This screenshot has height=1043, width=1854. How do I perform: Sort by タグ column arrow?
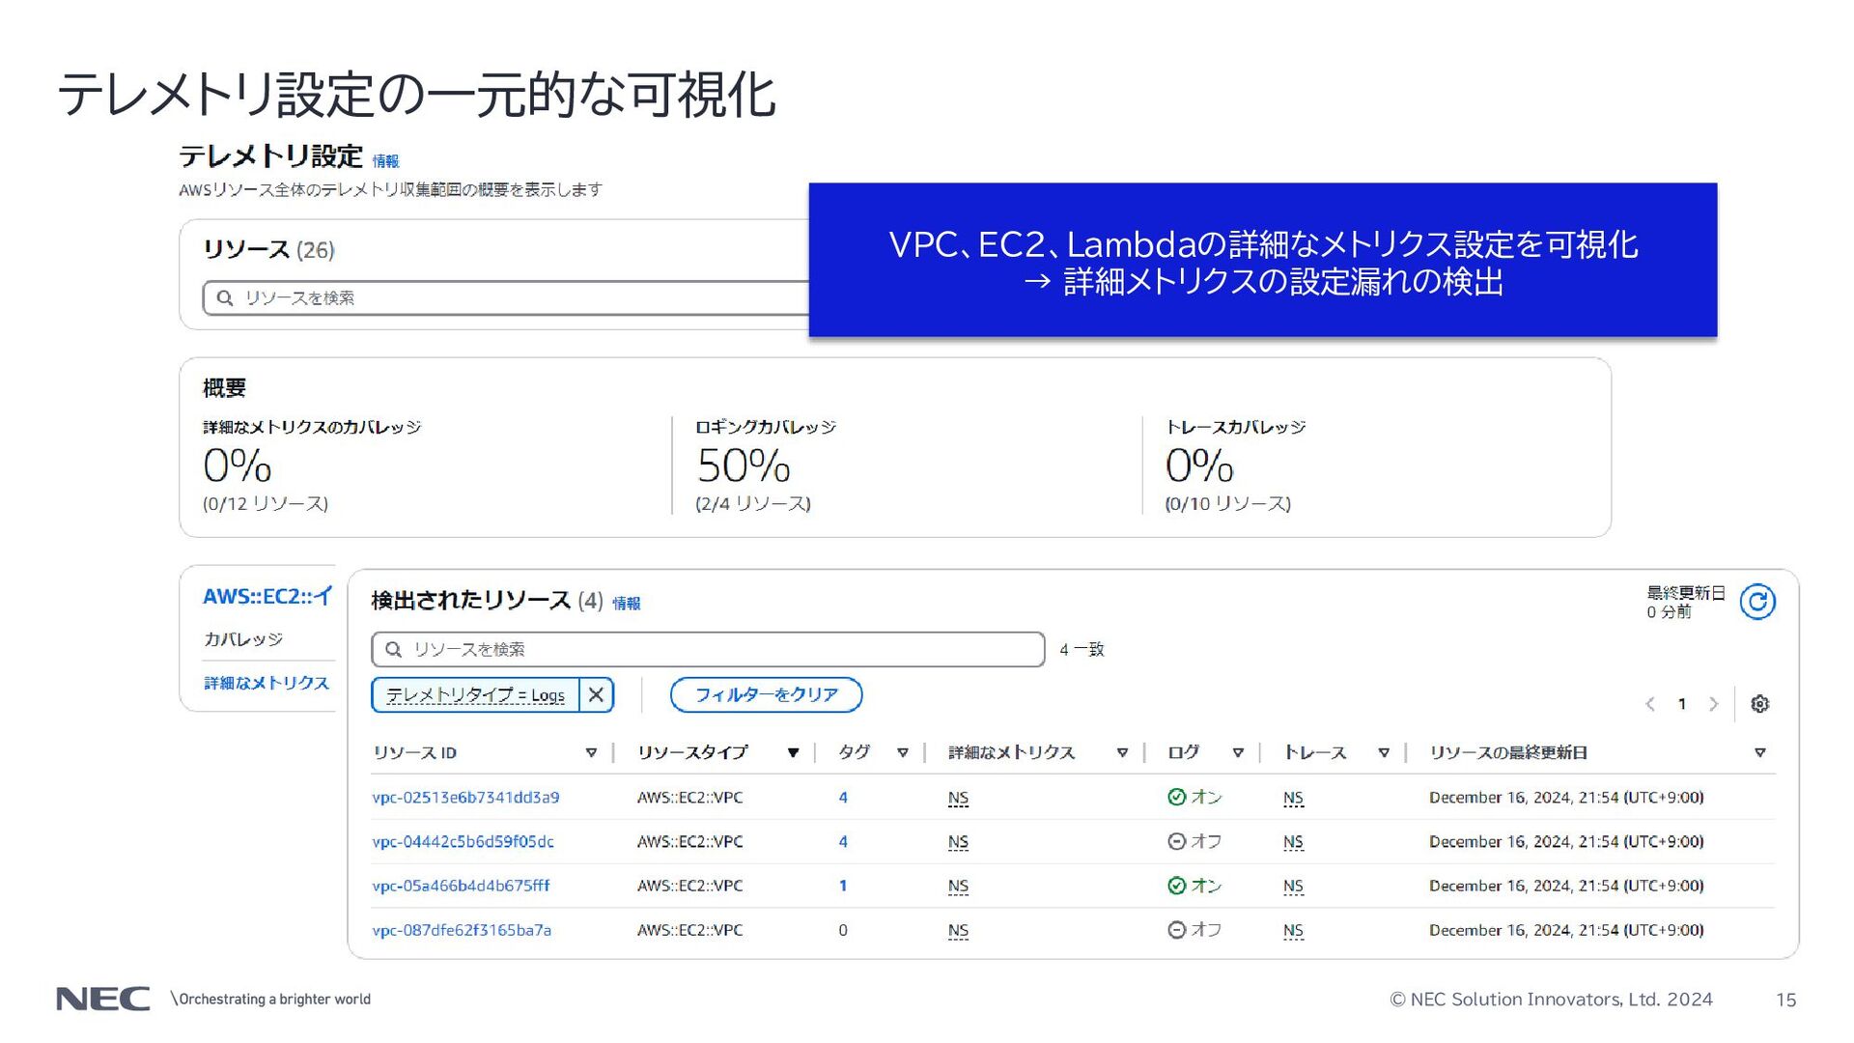click(903, 752)
